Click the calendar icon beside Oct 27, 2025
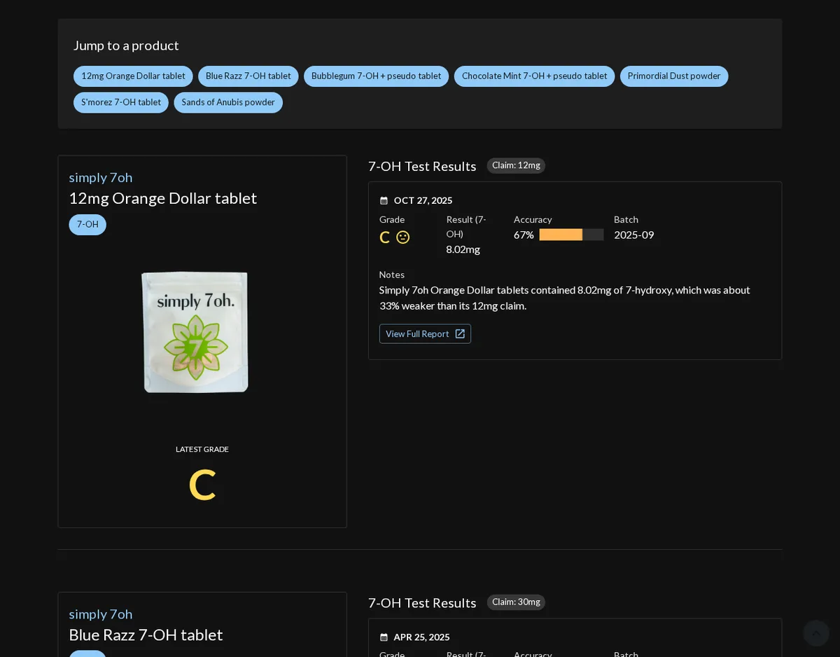This screenshot has width=840, height=657. (384, 201)
